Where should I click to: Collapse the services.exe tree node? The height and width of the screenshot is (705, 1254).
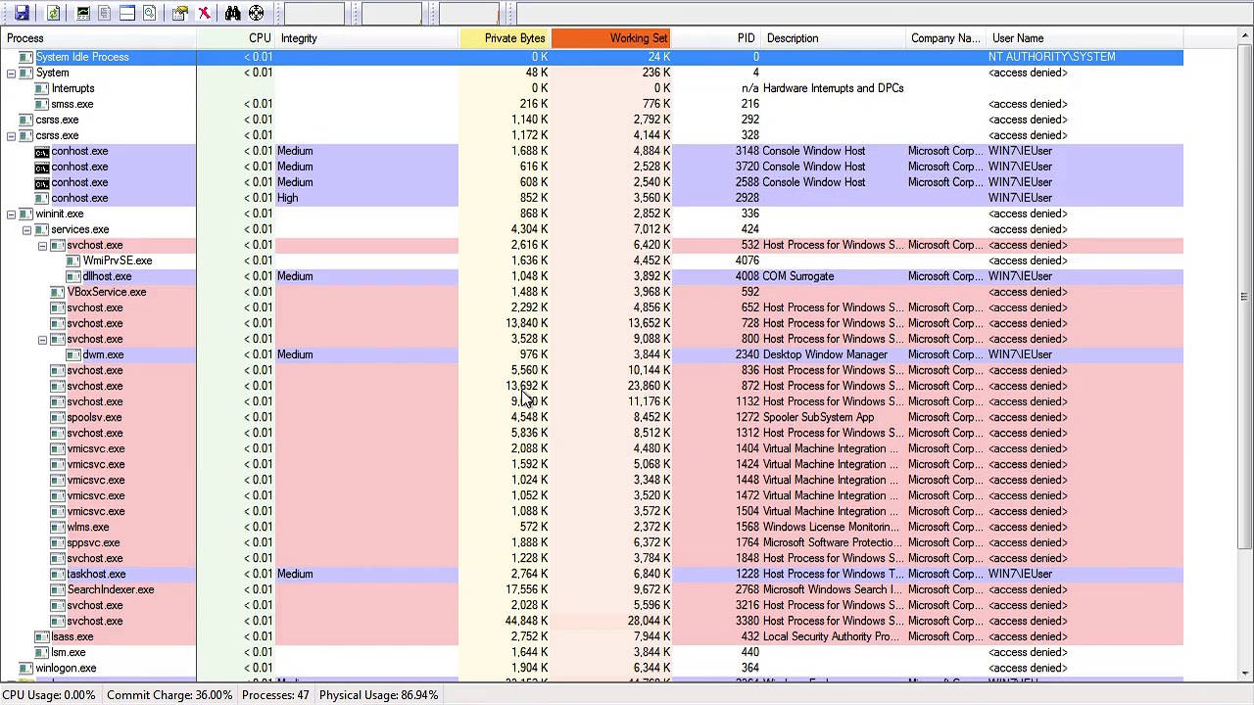pyautogui.click(x=26, y=229)
